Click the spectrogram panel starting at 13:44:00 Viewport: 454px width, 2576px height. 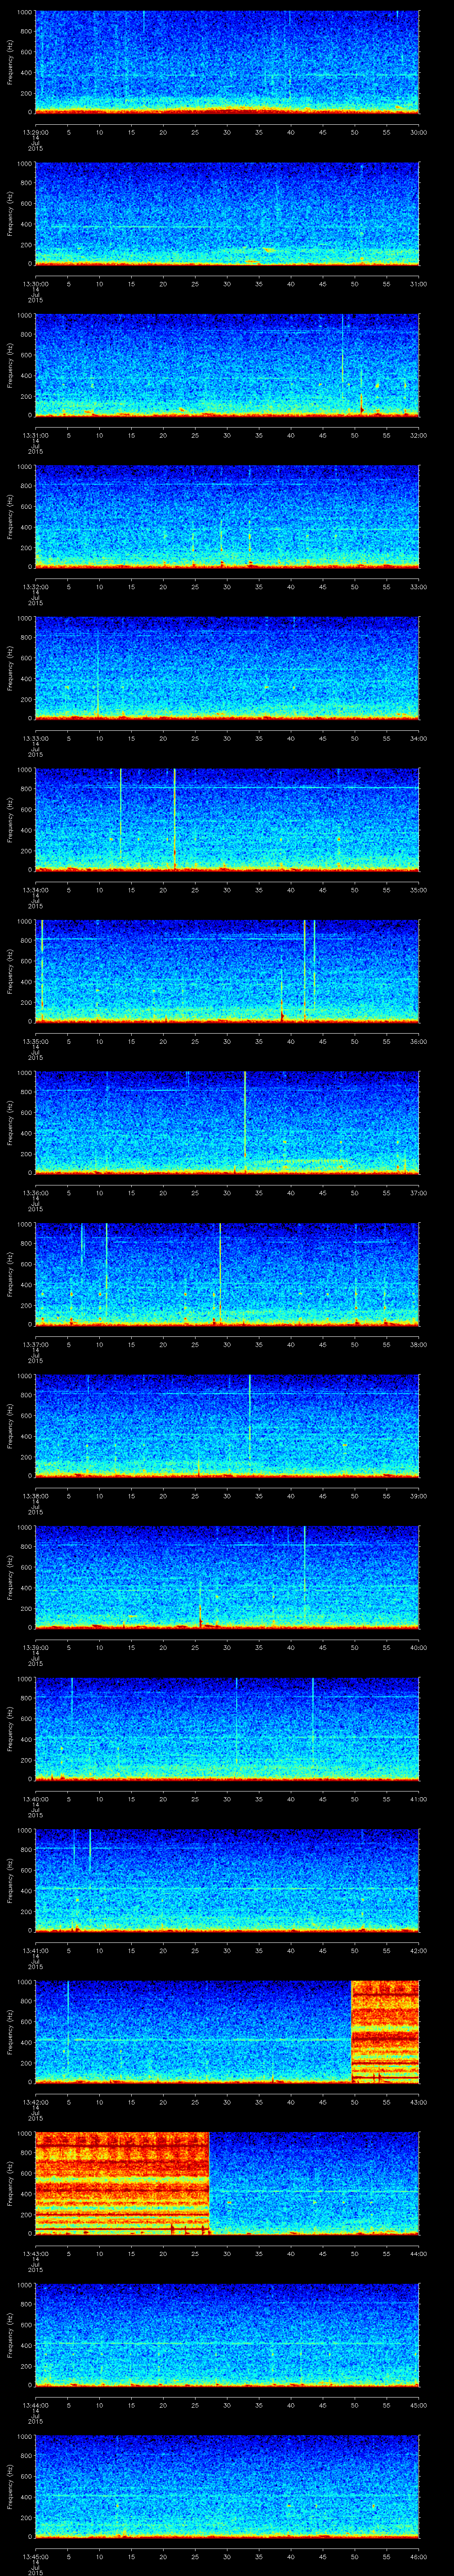pyautogui.click(x=227, y=2334)
